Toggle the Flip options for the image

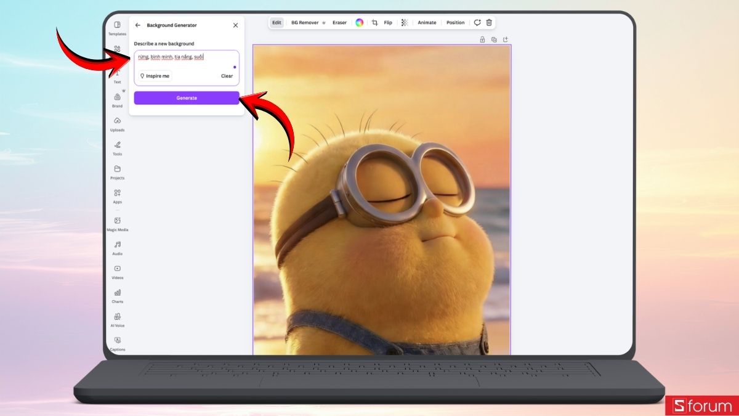point(388,22)
